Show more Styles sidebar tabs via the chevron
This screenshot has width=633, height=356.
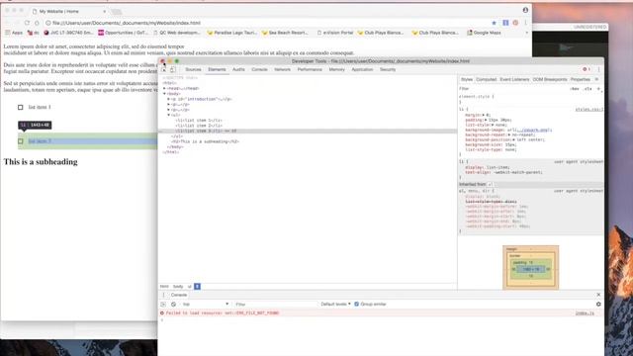coord(596,79)
